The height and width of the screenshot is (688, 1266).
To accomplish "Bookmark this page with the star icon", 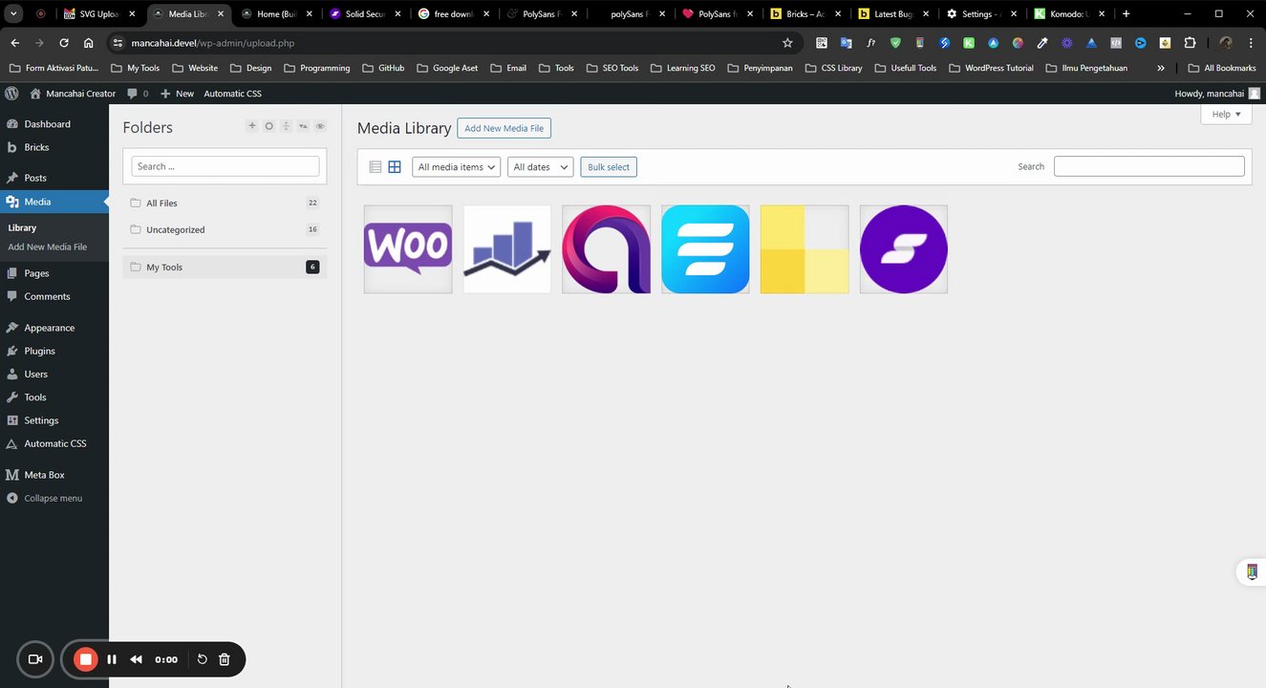I will (x=787, y=43).
